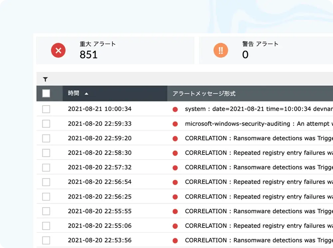Viewport: 333px width, 248px height.
Task: Check the row for 2021-08-20 22:55:06
Action: (x=46, y=226)
